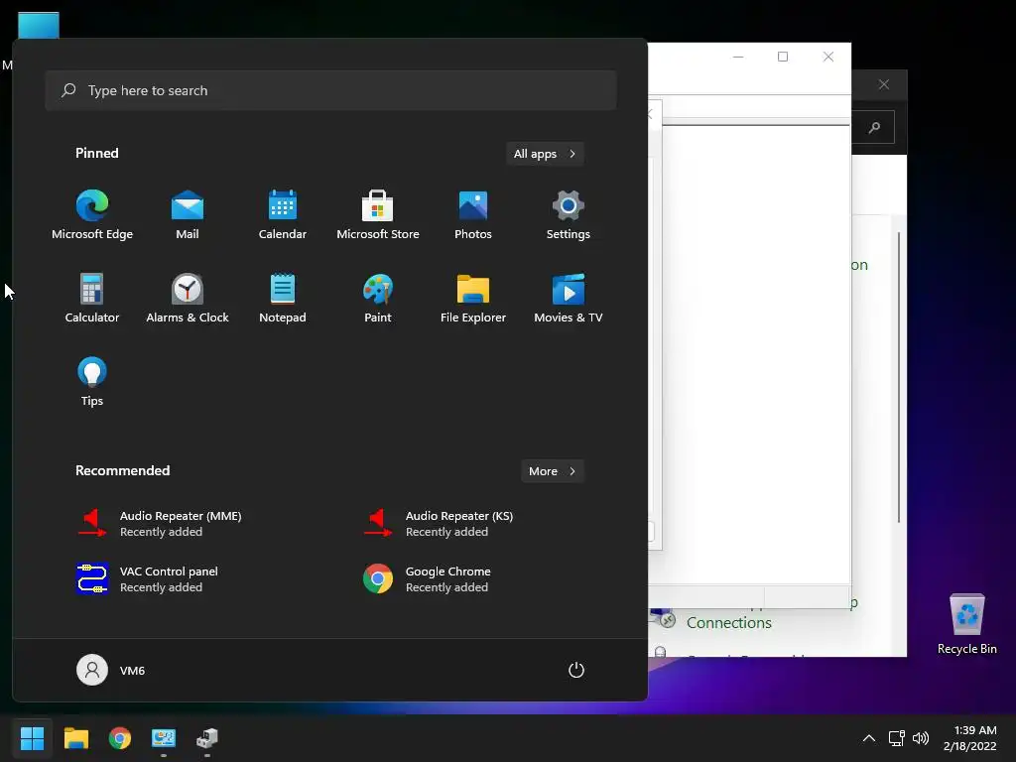The height and width of the screenshot is (762, 1016).
Task: Click the Connections link in background window
Action: pos(729,623)
